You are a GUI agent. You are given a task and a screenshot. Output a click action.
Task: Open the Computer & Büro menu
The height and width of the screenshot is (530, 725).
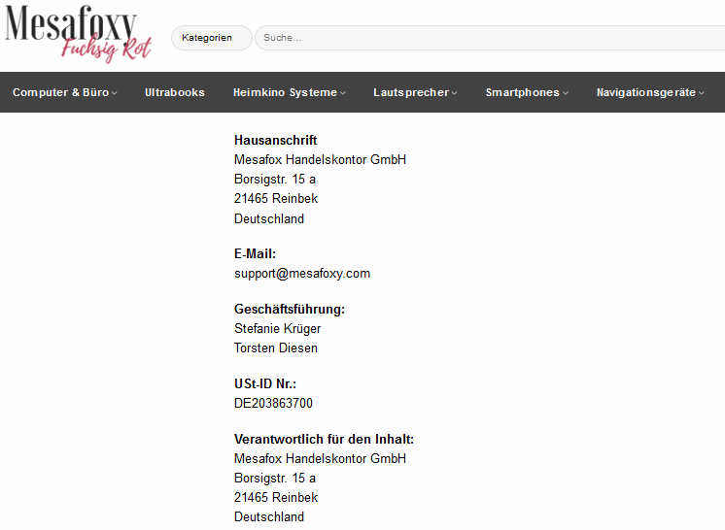pyautogui.click(x=65, y=92)
